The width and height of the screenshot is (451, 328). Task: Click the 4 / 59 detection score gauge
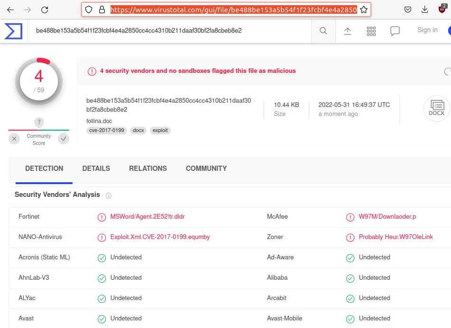pos(39,81)
